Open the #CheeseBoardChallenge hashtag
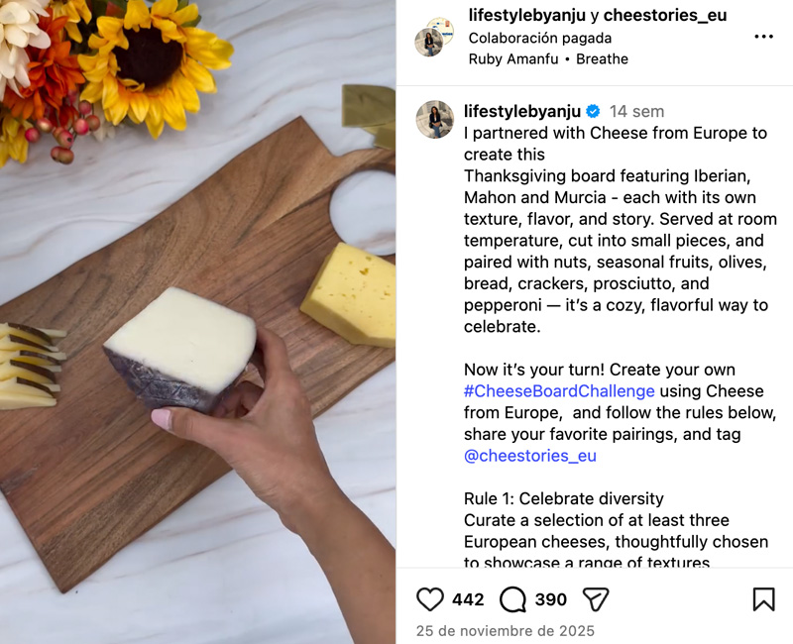This screenshot has width=793, height=644. (x=559, y=391)
